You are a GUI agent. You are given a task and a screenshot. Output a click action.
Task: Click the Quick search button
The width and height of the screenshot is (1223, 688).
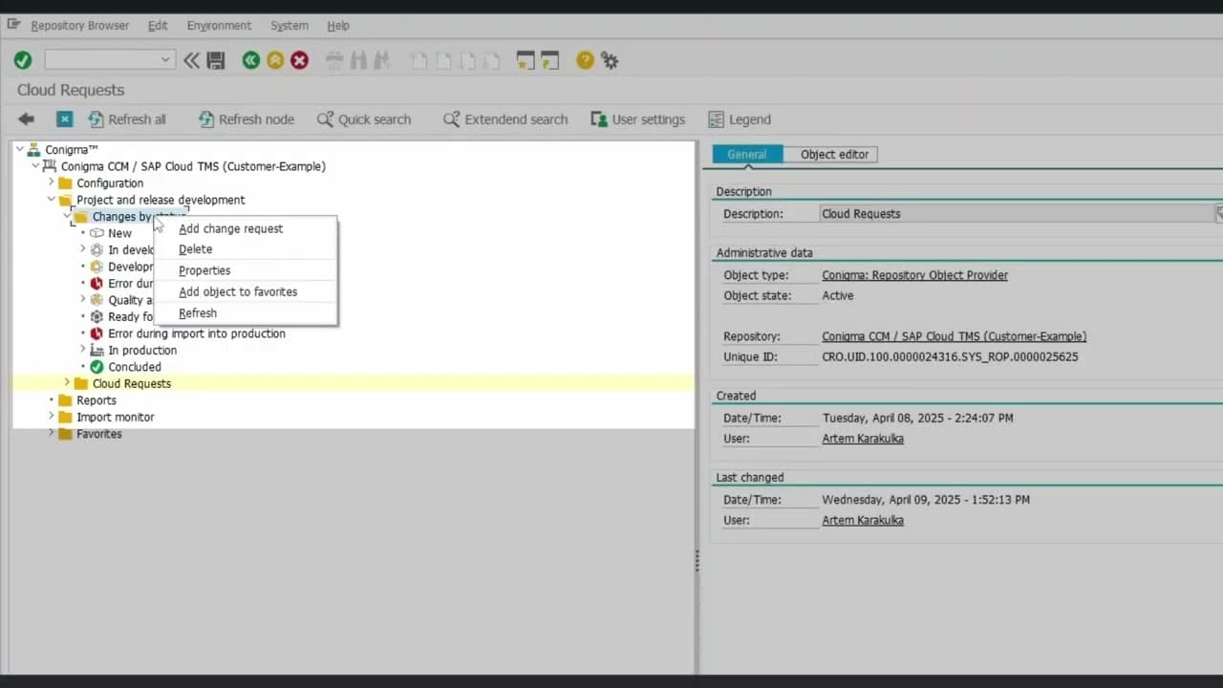pos(364,119)
